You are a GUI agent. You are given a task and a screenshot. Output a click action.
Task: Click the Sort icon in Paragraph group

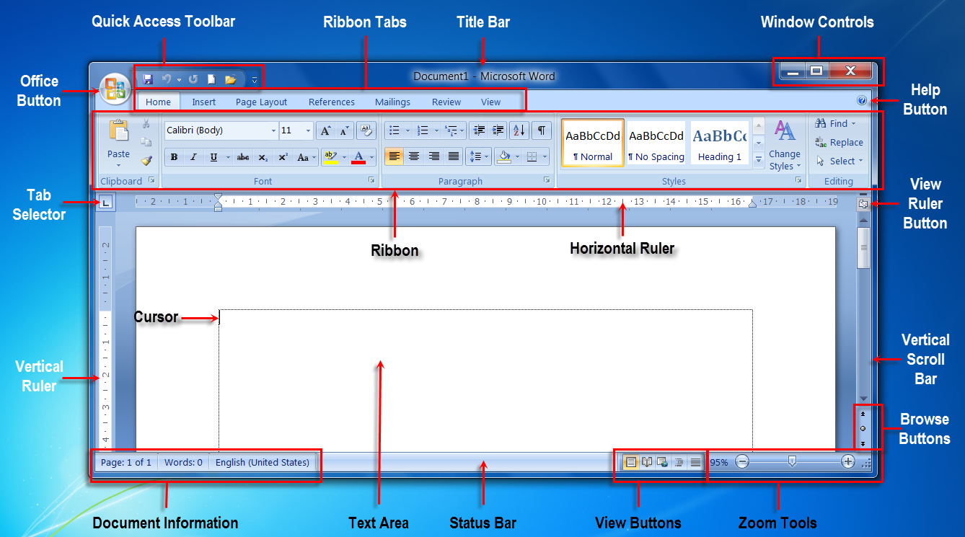click(x=519, y=130)
